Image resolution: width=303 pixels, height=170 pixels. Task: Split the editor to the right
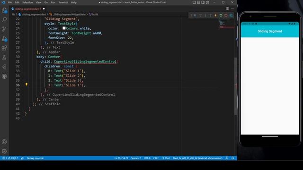227,8
